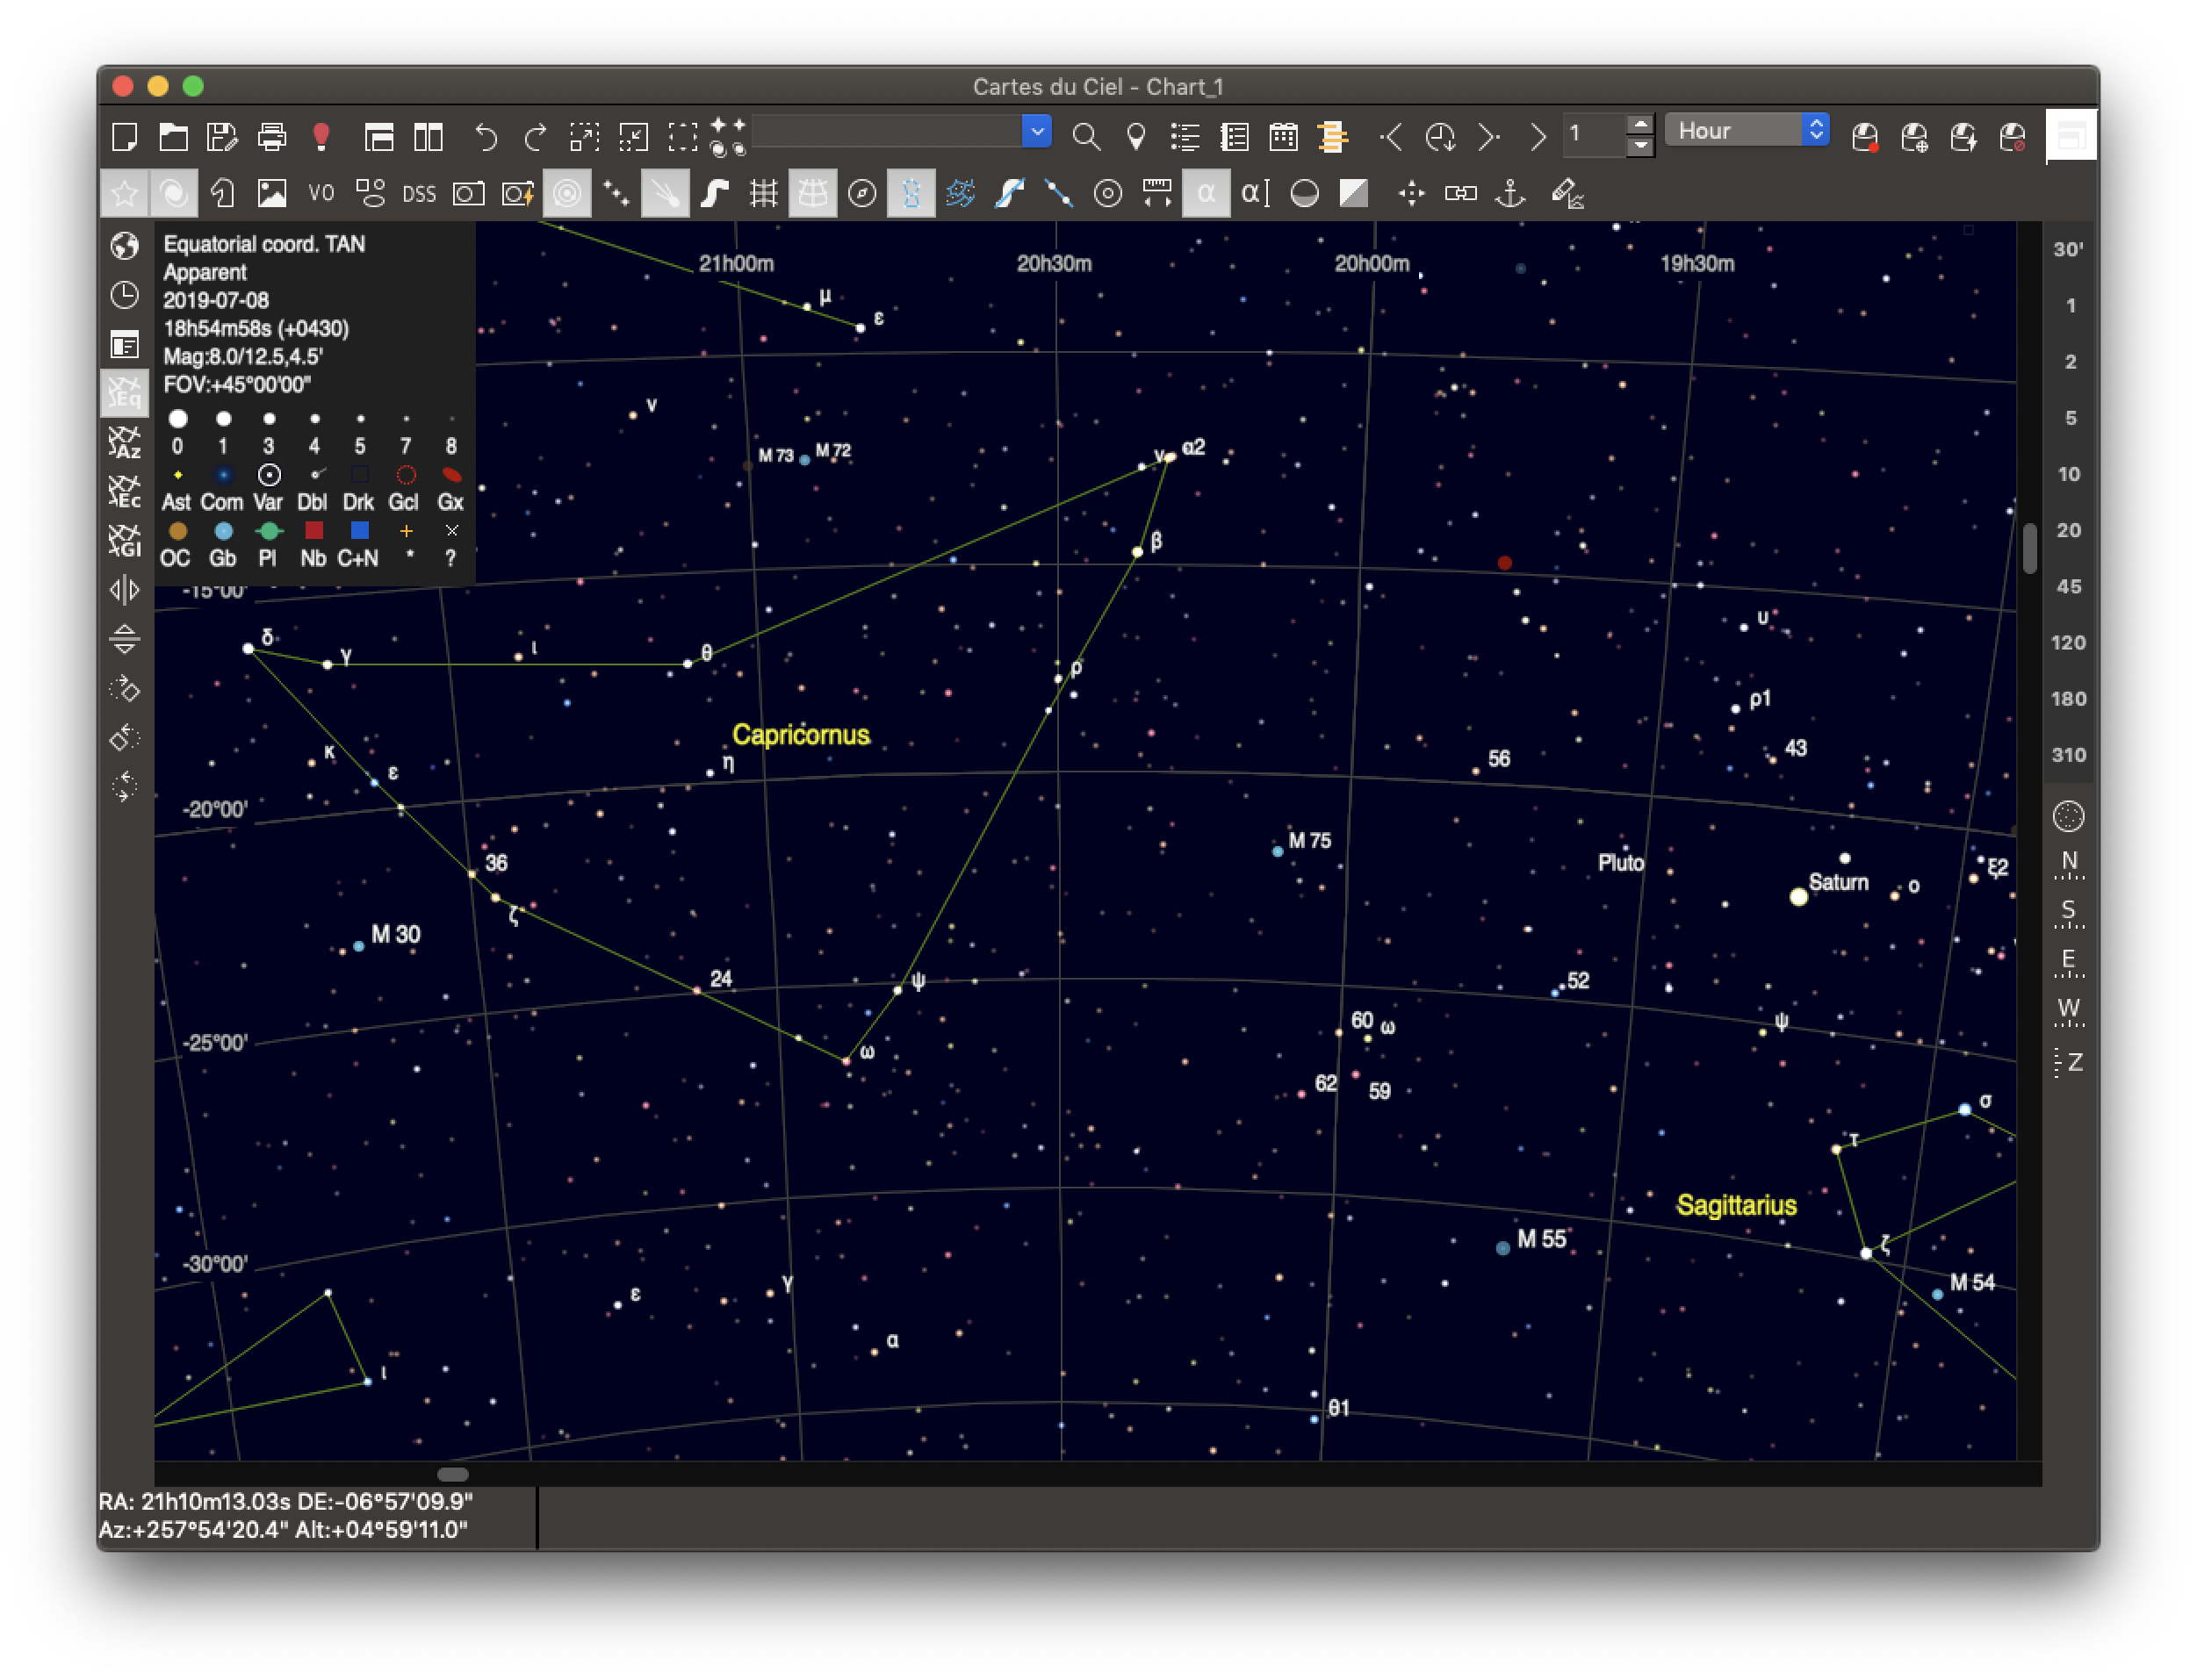2197x1680 pixels.
Task: Open the advanced search magnifier
Action: point(1085,136)
